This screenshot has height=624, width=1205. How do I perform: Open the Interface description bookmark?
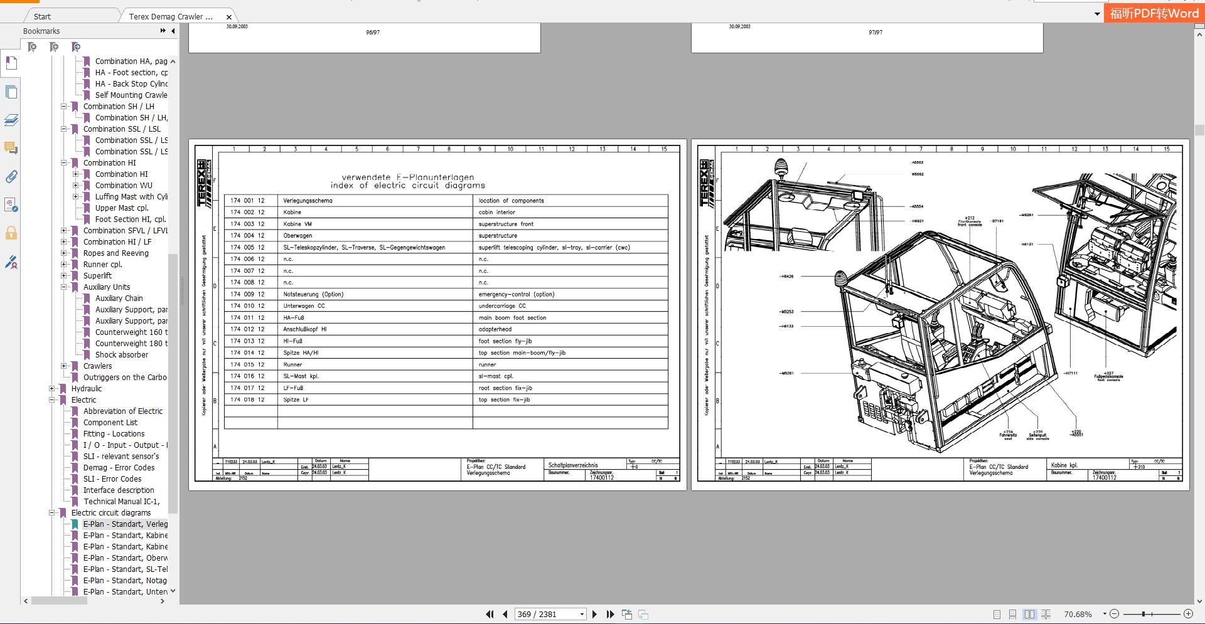119,490
